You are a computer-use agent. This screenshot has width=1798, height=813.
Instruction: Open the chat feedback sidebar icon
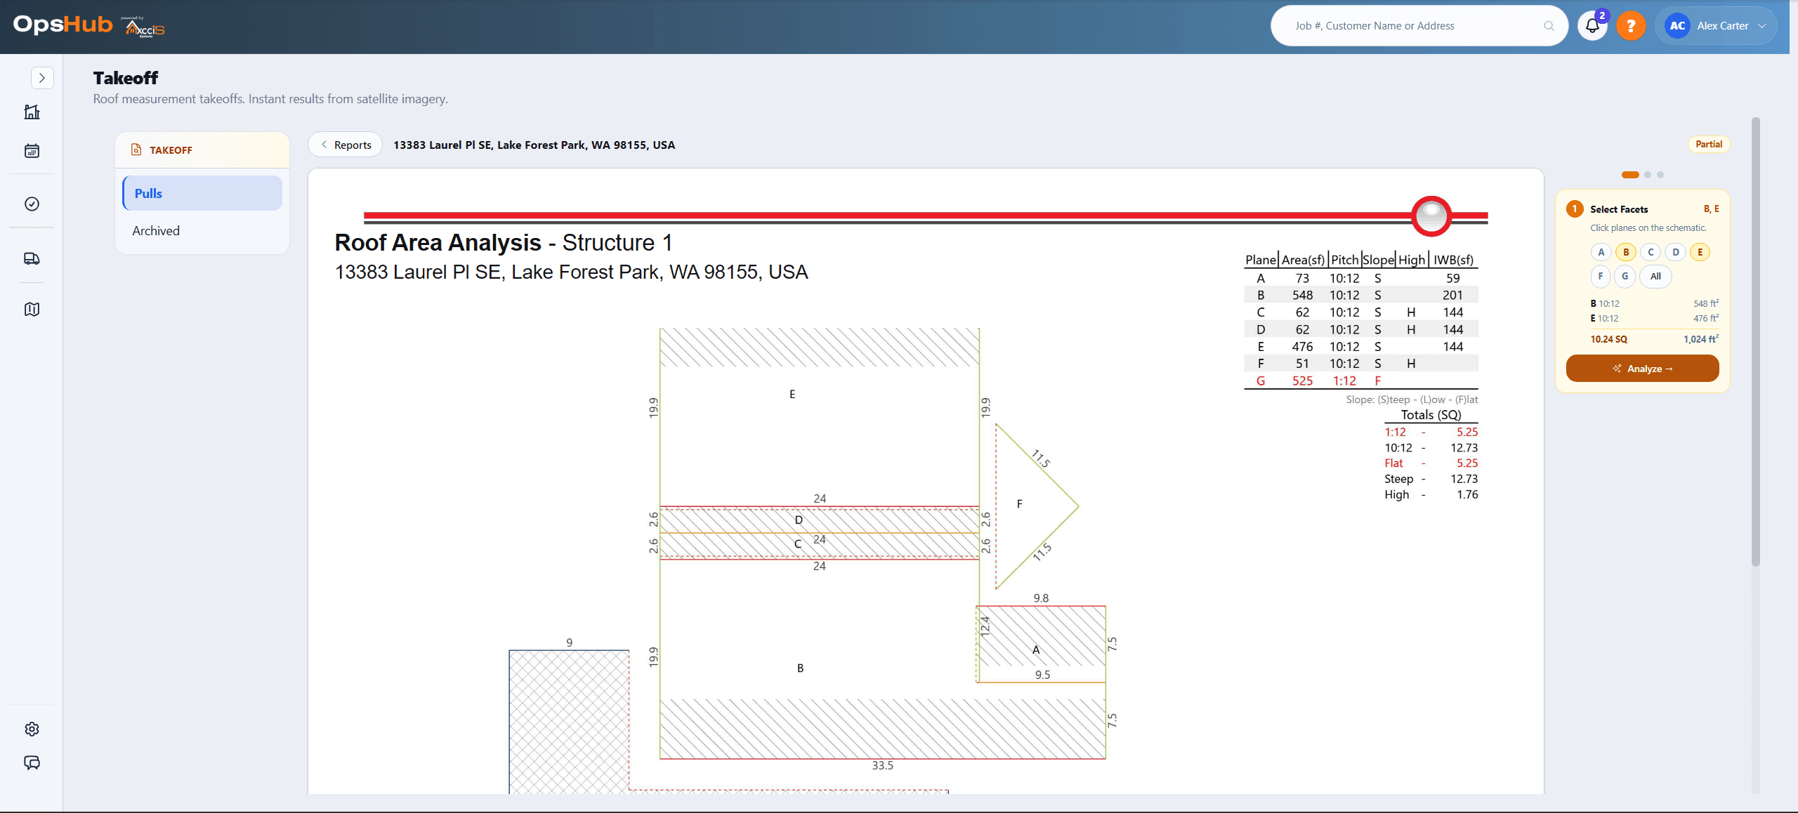point(32,762)
